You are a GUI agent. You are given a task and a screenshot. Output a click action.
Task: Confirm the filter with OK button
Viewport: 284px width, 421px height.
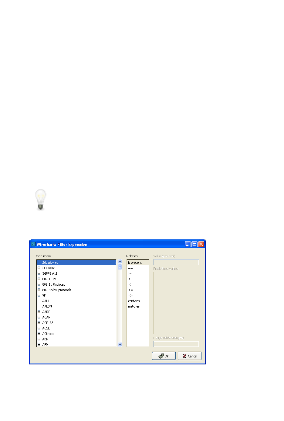pos(164,356)
